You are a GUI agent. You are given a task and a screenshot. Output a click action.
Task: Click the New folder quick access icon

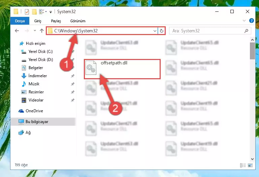[34, 11]
